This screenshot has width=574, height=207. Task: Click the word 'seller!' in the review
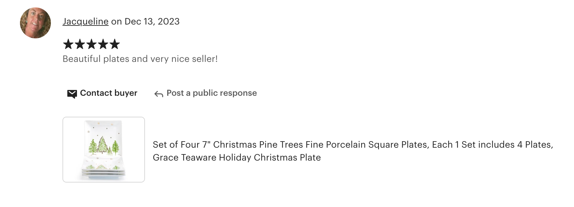[205, 59]
